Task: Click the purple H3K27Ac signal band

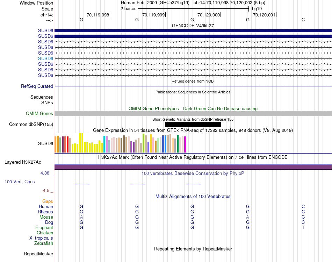Action: click(193, 167)
